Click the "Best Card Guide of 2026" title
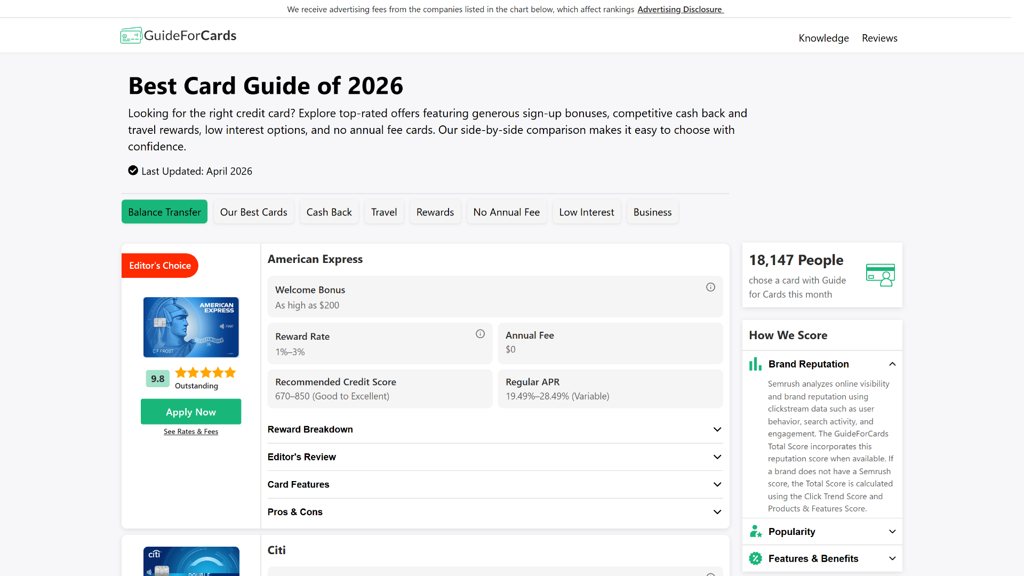Image resolution: width=1024 pixels, height=576 pixels. pyautogui.click(x=266, y=86)
